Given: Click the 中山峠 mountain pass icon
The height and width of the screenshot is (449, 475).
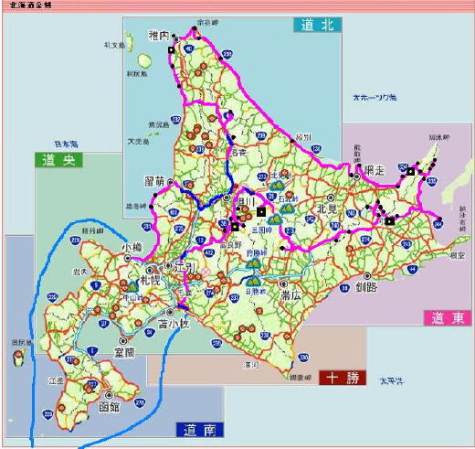Looking at the screenshot, I should tap(132, 287).
